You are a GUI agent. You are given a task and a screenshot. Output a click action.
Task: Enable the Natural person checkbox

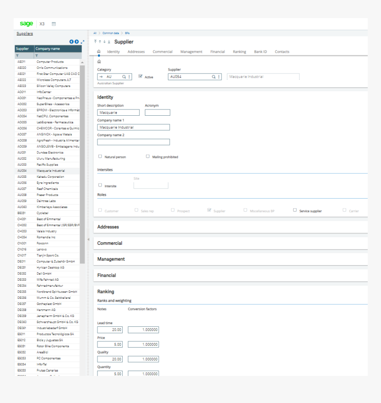pos(100,157)
